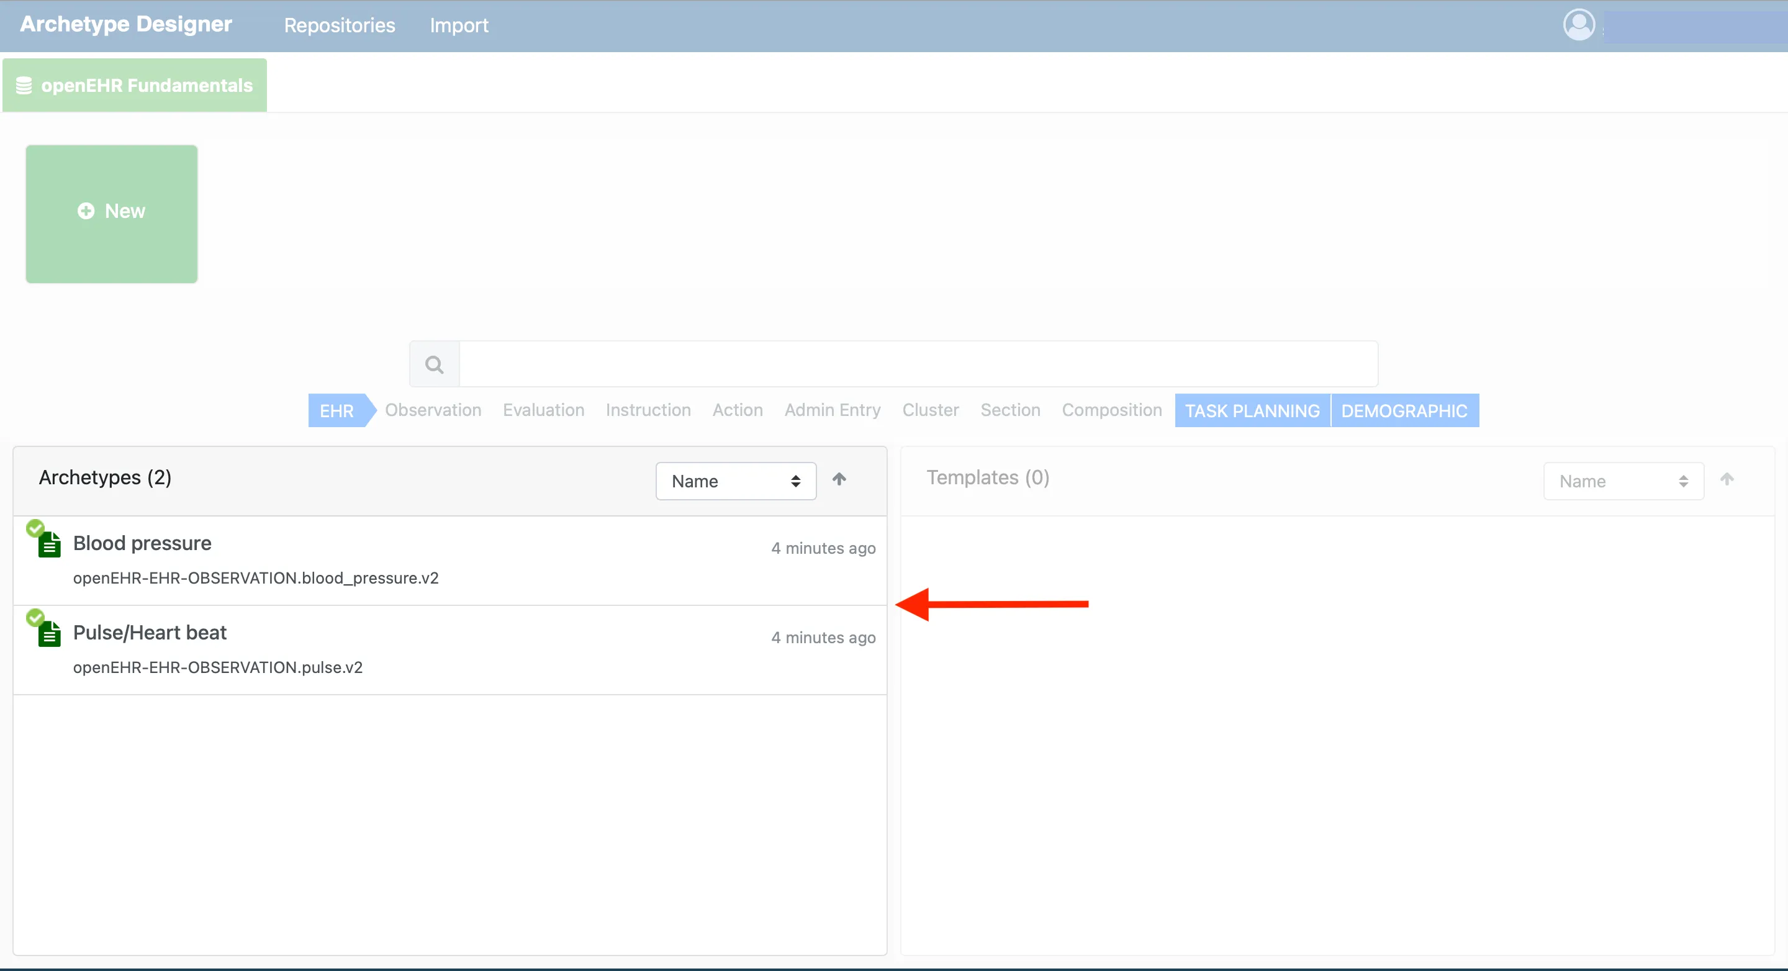Image resolution: width=1788 pixels, height=971 pixels.
Task: Filter archetypes by Observation type
Action: coord(433,410)
